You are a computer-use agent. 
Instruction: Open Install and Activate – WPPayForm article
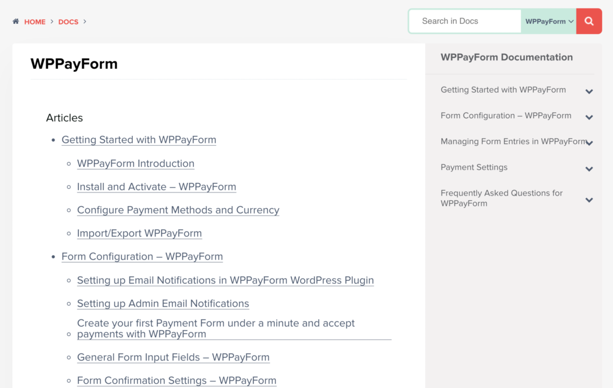coord(156,187)
